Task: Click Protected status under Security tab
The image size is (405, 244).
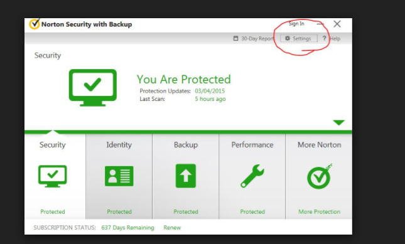Action: (x=53, y=212)
